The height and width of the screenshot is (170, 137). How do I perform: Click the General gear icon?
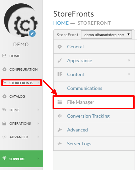[60, 47]
